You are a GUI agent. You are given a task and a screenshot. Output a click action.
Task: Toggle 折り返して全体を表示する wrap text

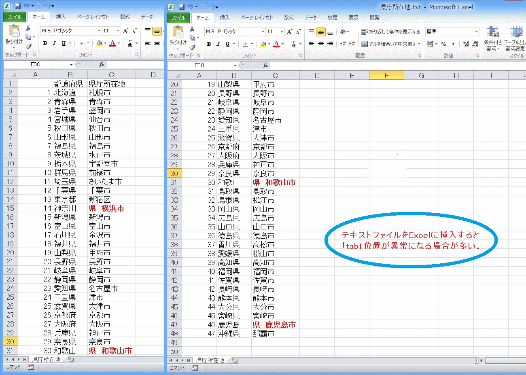[x=391, y=32]
